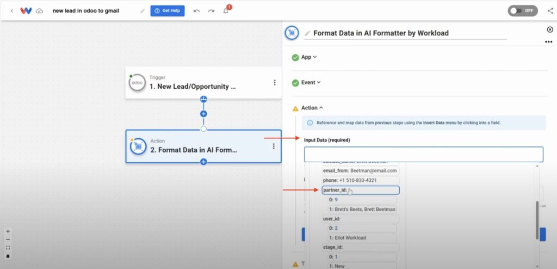Click into the Input Data field
The image size is (557, 269).
[x=423, y=155]
